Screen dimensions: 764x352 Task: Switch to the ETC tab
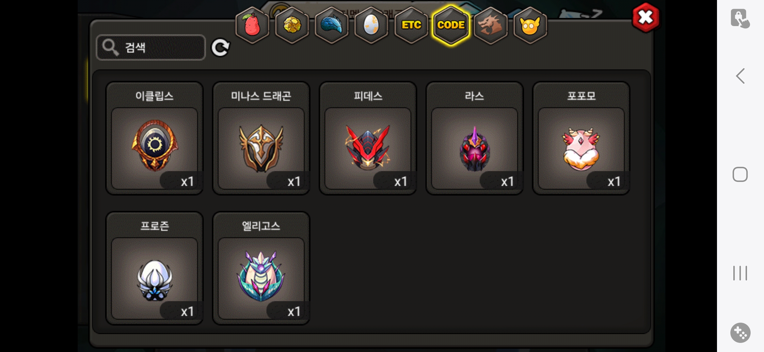coord(411,25)
